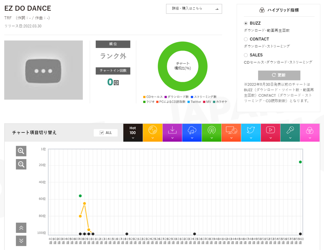This screenshot has height=250, width=324.
Task: Click the CDセールス orange legend swatch
Action: [x=144, y=97]
